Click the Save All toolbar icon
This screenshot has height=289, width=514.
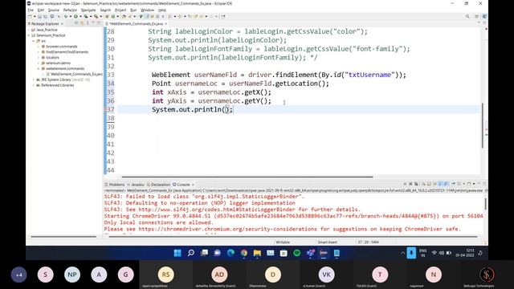(x=45, y=16)
